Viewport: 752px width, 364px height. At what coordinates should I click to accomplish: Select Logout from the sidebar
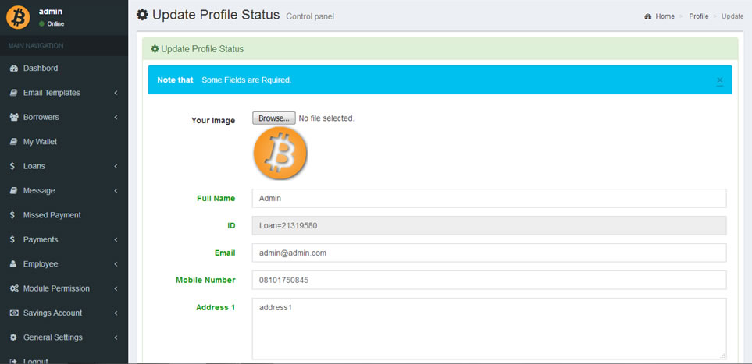pyautogui.click(x=35, y=360)
